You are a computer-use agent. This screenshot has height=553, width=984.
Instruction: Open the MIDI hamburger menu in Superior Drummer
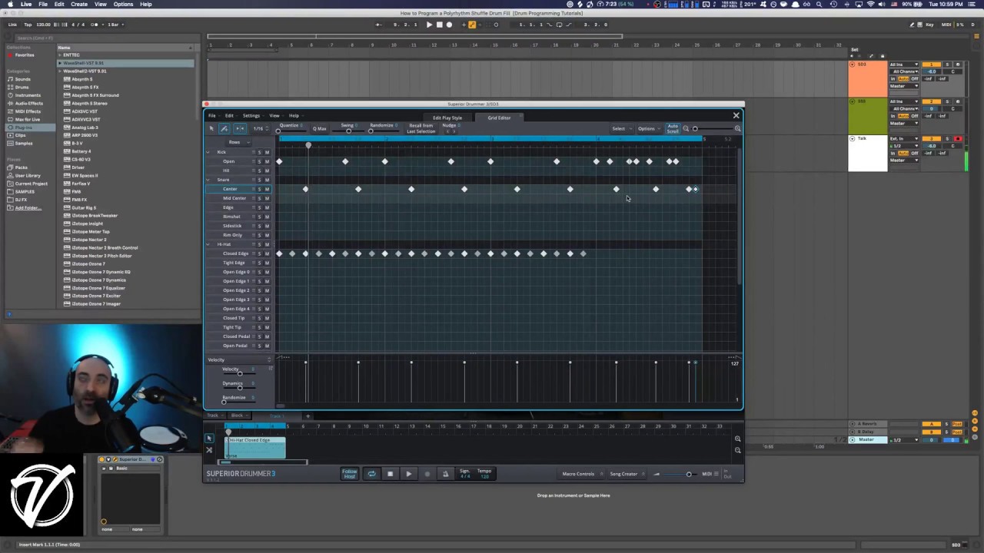(717, 474)
